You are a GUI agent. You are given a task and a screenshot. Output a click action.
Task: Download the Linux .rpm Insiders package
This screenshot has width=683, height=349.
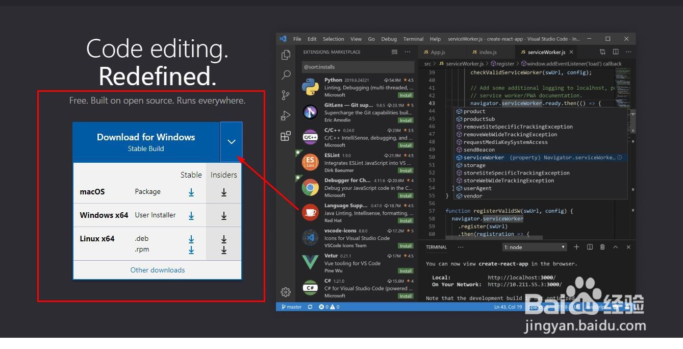click(224, 250)
